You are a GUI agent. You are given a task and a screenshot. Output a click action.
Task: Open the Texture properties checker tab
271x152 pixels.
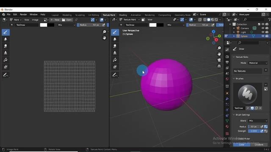point(227,133)
